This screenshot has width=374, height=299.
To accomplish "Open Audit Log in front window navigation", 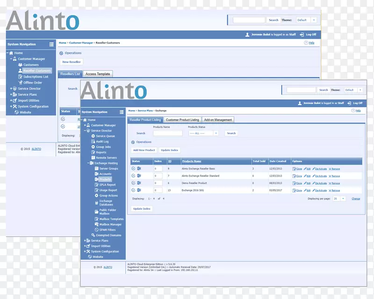I will click(x=102, y=142).
